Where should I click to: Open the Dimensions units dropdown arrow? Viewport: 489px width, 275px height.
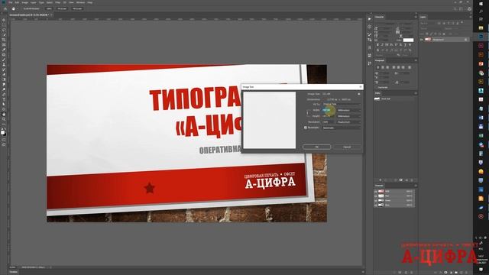coord(323,99)
